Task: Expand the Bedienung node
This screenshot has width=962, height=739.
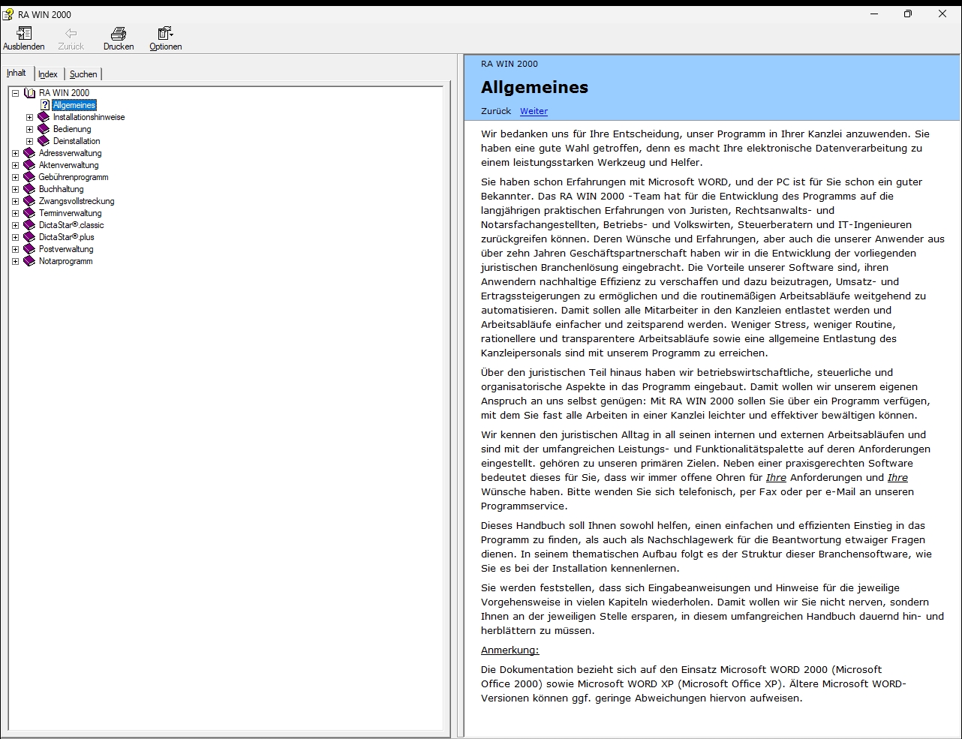Action: 30,129
